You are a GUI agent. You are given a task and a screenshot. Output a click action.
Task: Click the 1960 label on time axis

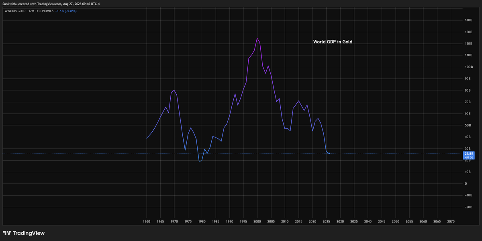[147, 221]
